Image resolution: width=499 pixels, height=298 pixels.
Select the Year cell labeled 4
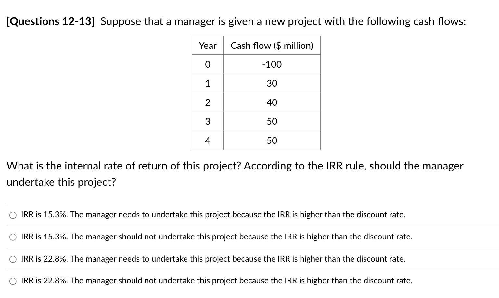coord(207,140)
